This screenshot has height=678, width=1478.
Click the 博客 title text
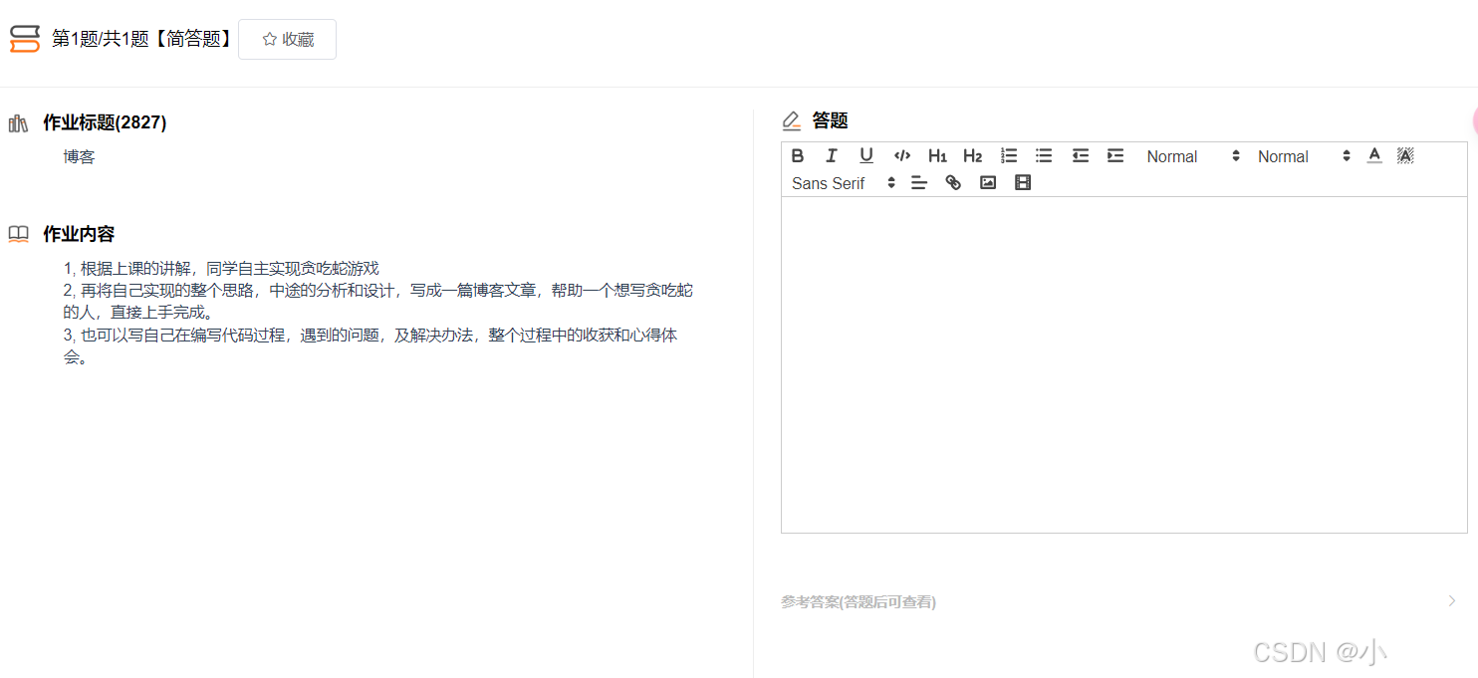pyautogui.click(x=79, y=156)
